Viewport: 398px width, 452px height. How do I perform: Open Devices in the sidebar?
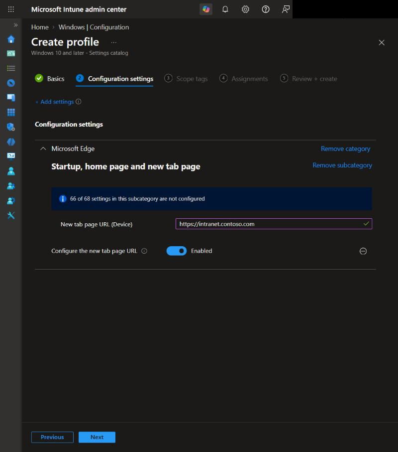11,98
